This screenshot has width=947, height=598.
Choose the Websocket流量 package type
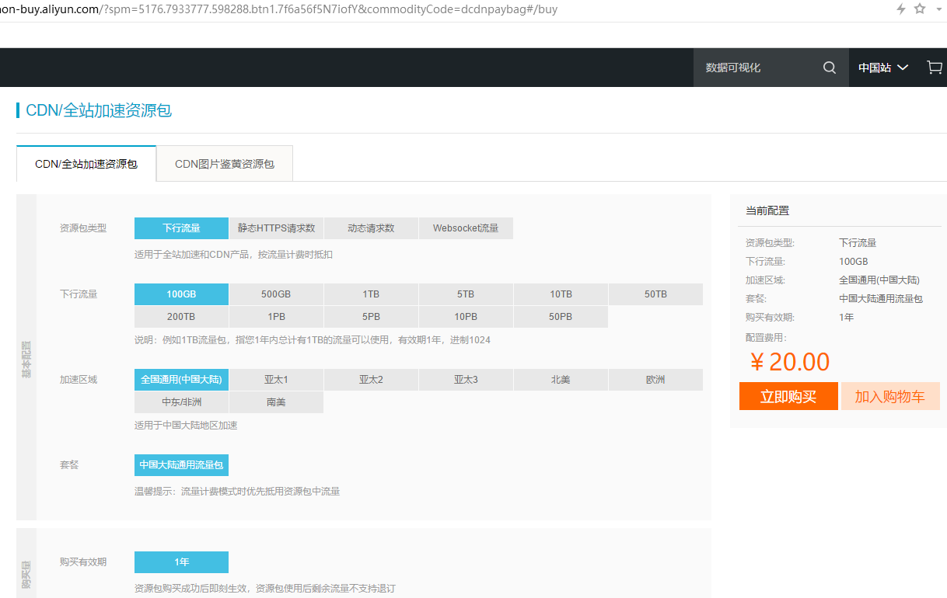pos(466,228)
